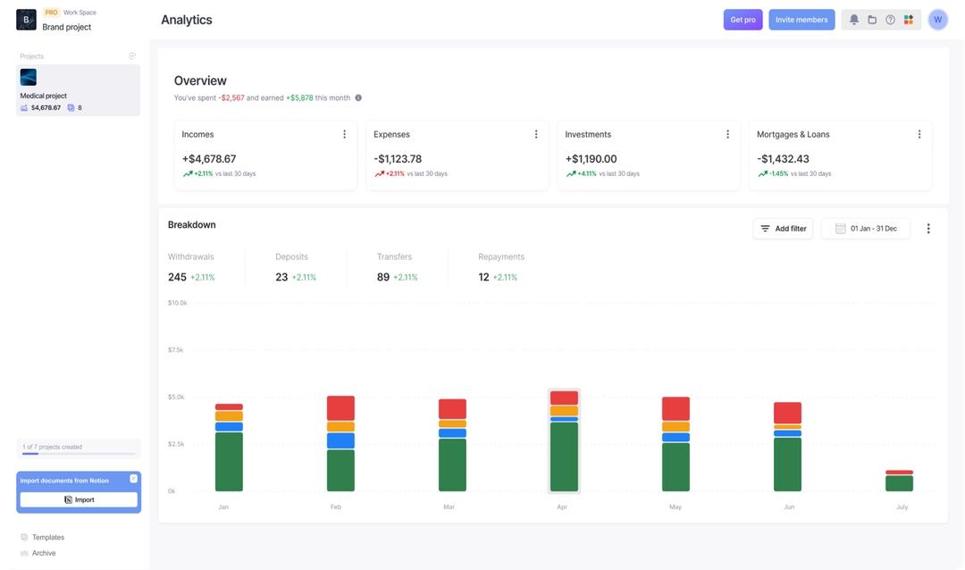This screenshot has width=965, height=570.
Task: Open Templates in the sidebar
Action: tap(47, 538)
